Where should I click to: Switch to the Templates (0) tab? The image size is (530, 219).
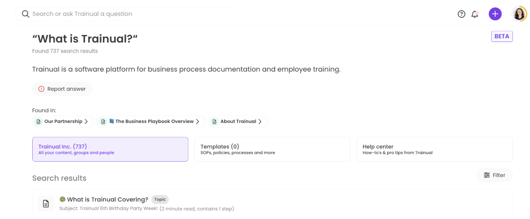(272, 149)
